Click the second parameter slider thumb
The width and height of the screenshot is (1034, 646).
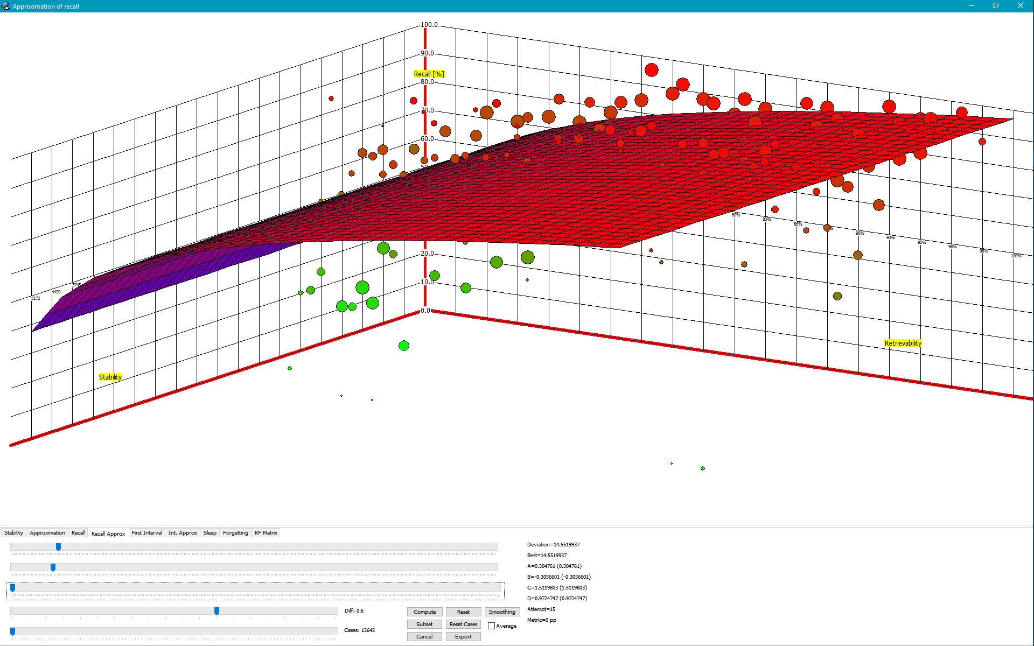click(x=53, y=567)
